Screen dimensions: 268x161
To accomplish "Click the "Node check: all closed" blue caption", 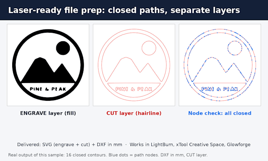I will [220, 113].
